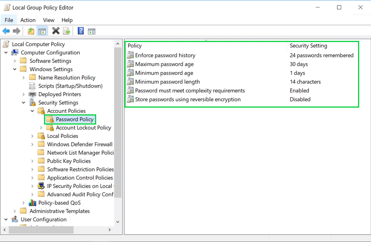Click the Up One Level folder icon
This screenshot has height=242, width=371.
coord(31,31)
